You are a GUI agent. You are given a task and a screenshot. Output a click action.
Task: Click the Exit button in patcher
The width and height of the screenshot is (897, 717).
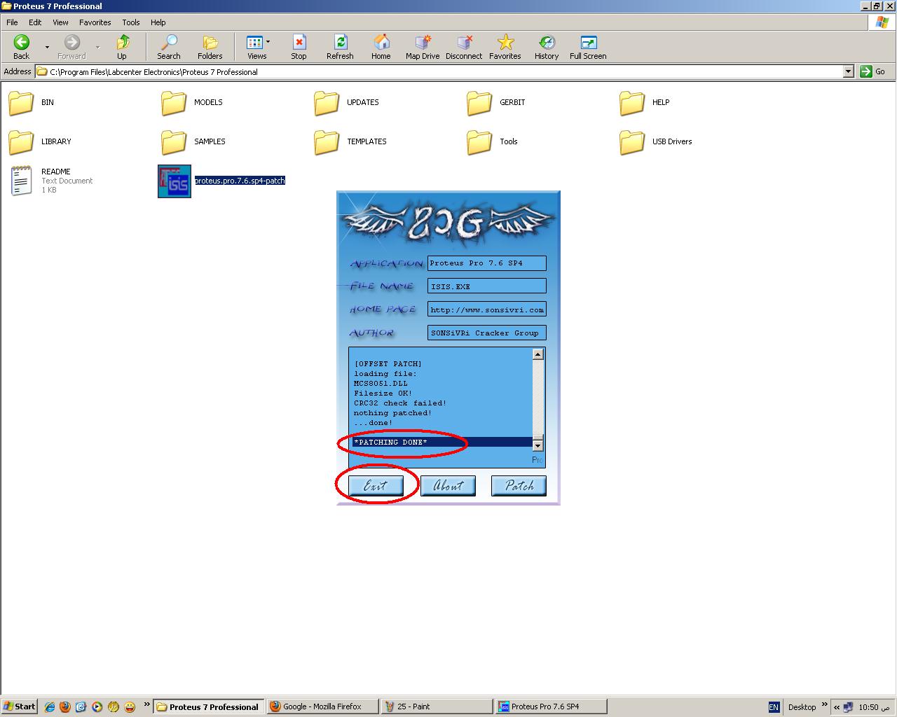pos(376,485)
